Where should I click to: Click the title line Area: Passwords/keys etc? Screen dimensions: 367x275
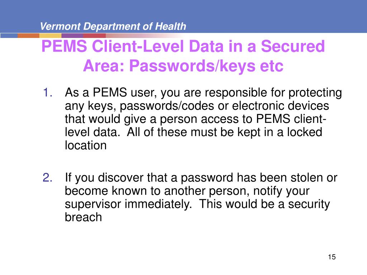tap(183, 66)
